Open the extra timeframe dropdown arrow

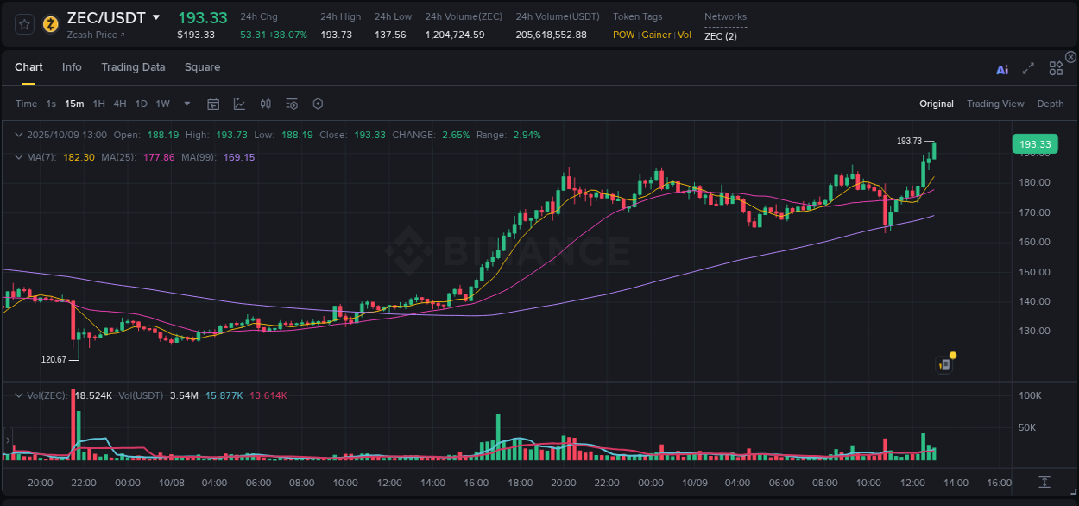point(186,103)
